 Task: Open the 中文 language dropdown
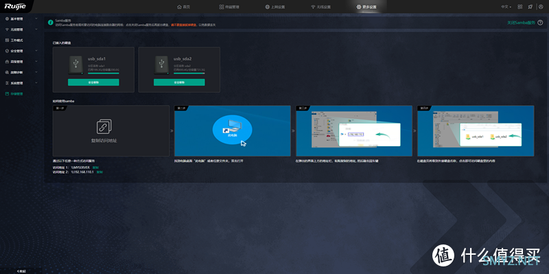(x=506, y=7)
